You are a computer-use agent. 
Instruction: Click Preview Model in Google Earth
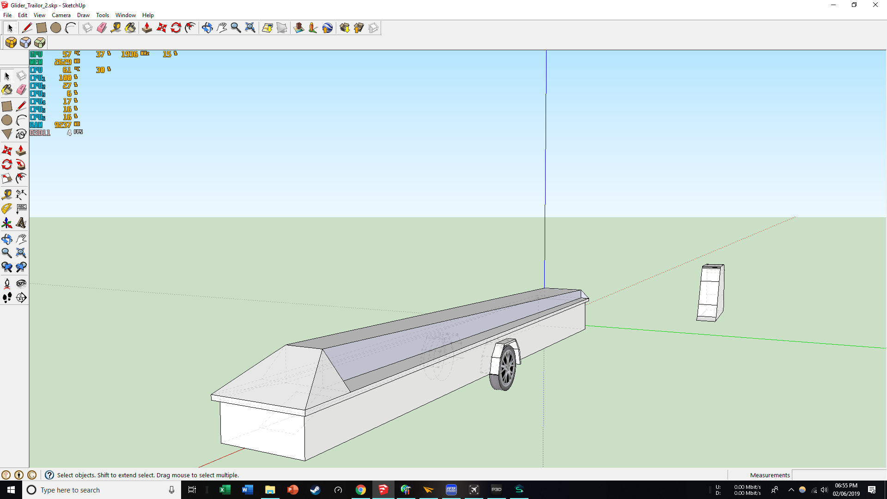tap(327, 28)
